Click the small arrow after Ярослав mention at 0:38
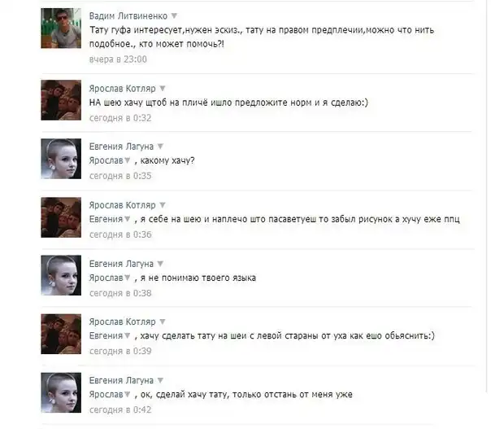This screenshot has width=491, height=429. [127, 278]
